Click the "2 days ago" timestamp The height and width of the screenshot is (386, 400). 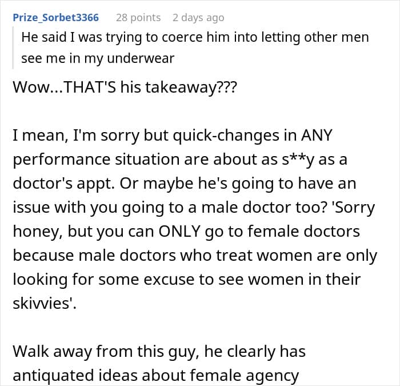click(x=198, y=18)
